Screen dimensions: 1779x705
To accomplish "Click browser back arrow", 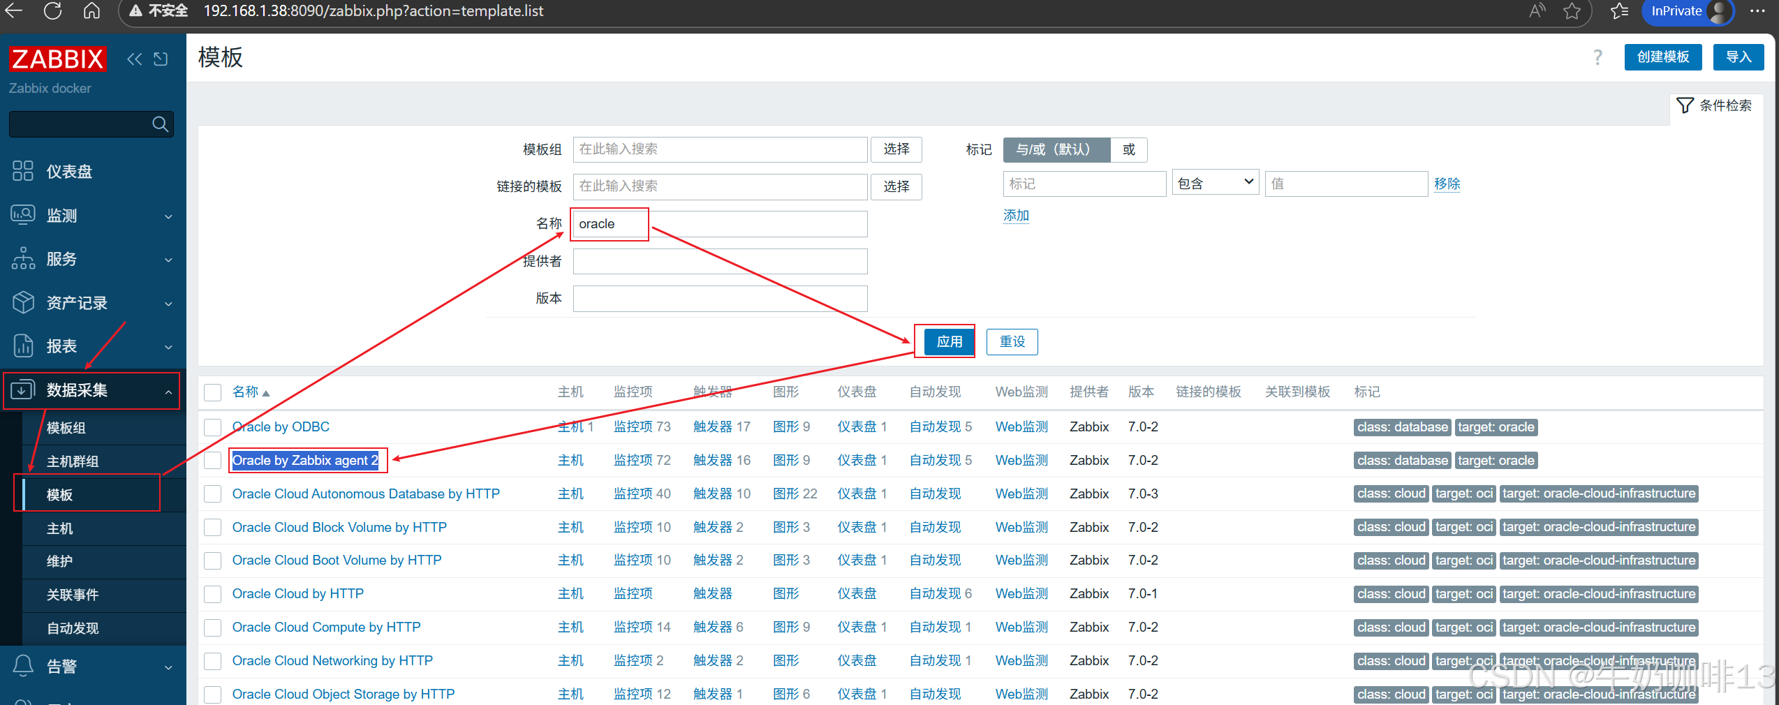I will click(14, 11).
